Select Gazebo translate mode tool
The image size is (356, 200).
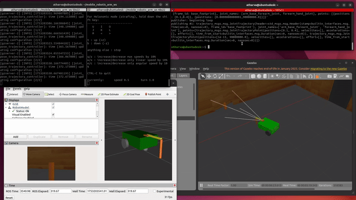tap(209, 76)
